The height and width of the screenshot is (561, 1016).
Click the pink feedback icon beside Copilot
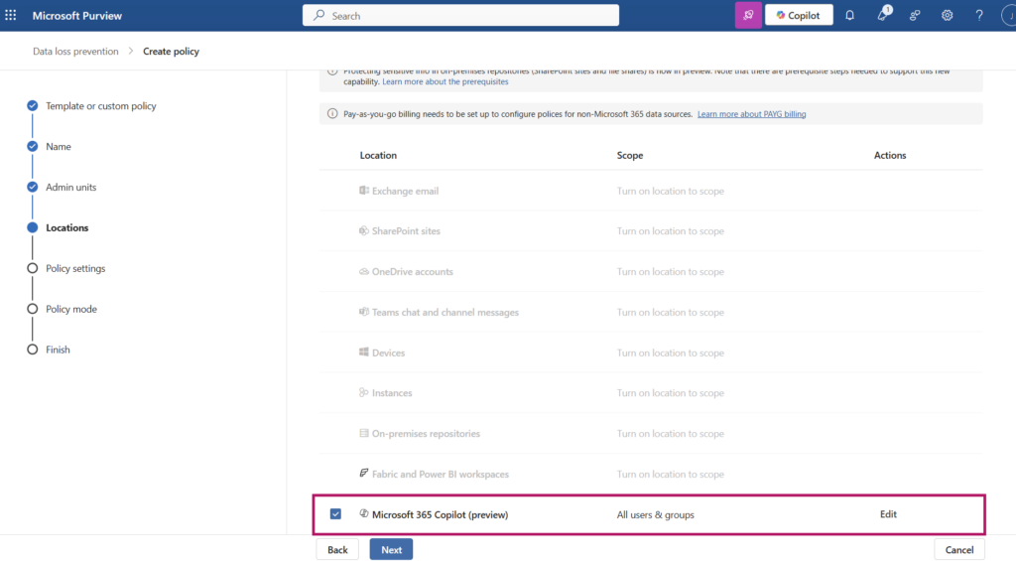tap(748, 15)
